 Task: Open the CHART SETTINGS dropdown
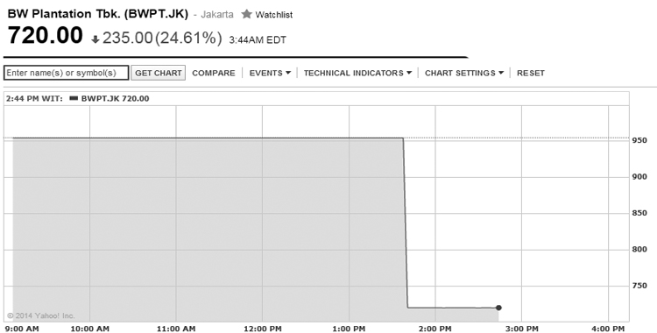click(x=463, y=73)
